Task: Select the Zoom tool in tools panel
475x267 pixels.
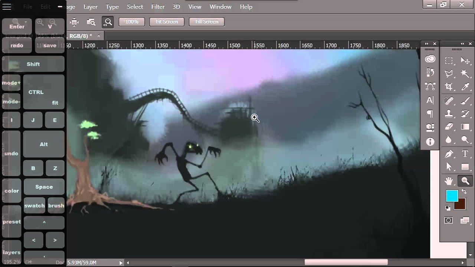Action: pyautogui.click(x=465, y=181)
